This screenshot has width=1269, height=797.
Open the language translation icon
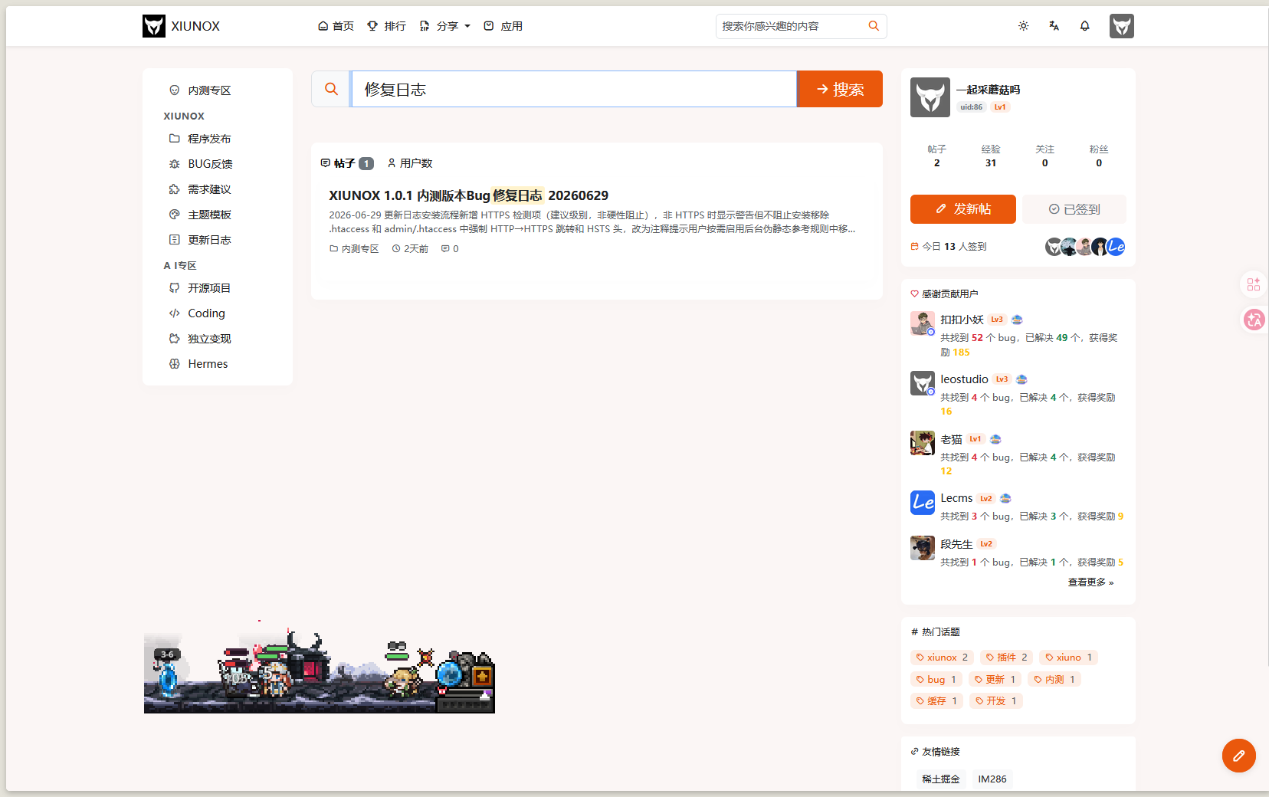[1054, 26]
